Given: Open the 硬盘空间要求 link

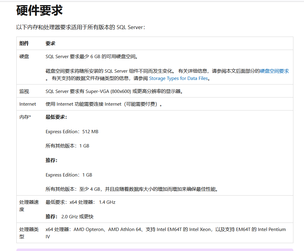Looking at the screenshot, I should pyautogui.click(x=274, y=71).
